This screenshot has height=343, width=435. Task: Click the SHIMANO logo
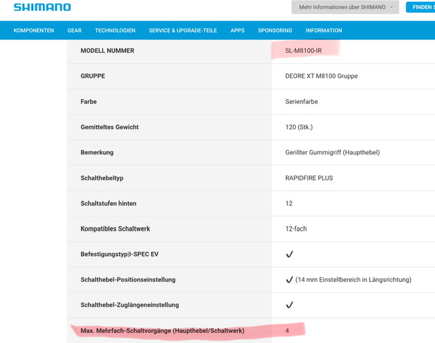click(x=42, y=7)
